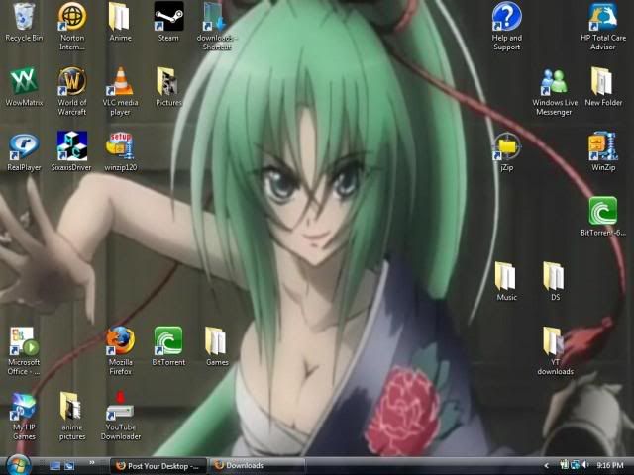This screenshot has width=634, height=475.
Task: Open the Recycle Bin
Action: point(24,18)
